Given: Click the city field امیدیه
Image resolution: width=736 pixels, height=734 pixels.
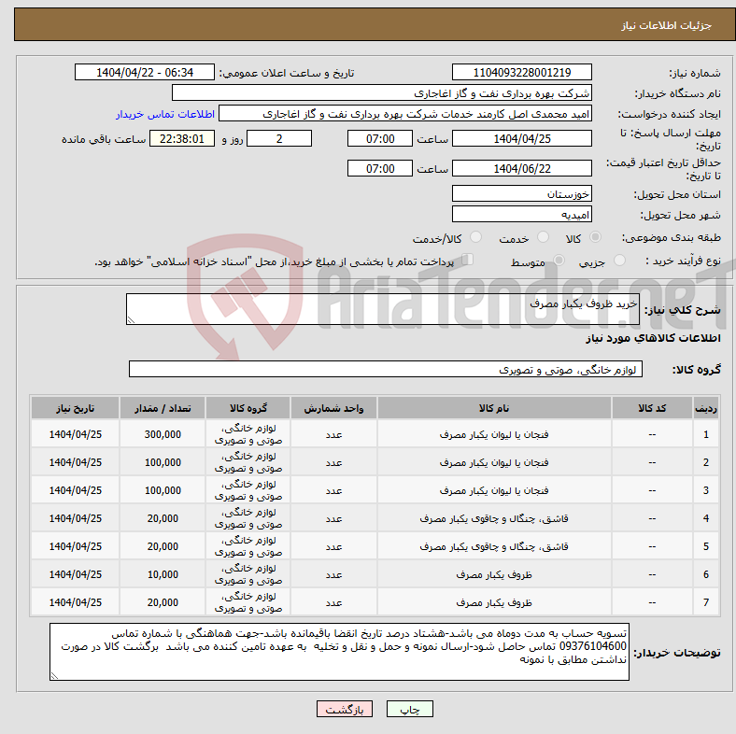Looking at the screenshot, I should (521, 215).
